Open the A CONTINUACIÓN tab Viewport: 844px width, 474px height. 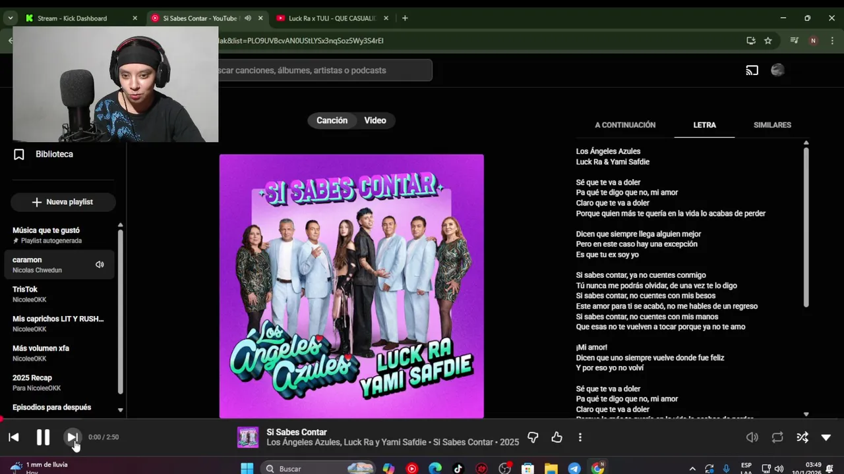(x=625, y=125)
